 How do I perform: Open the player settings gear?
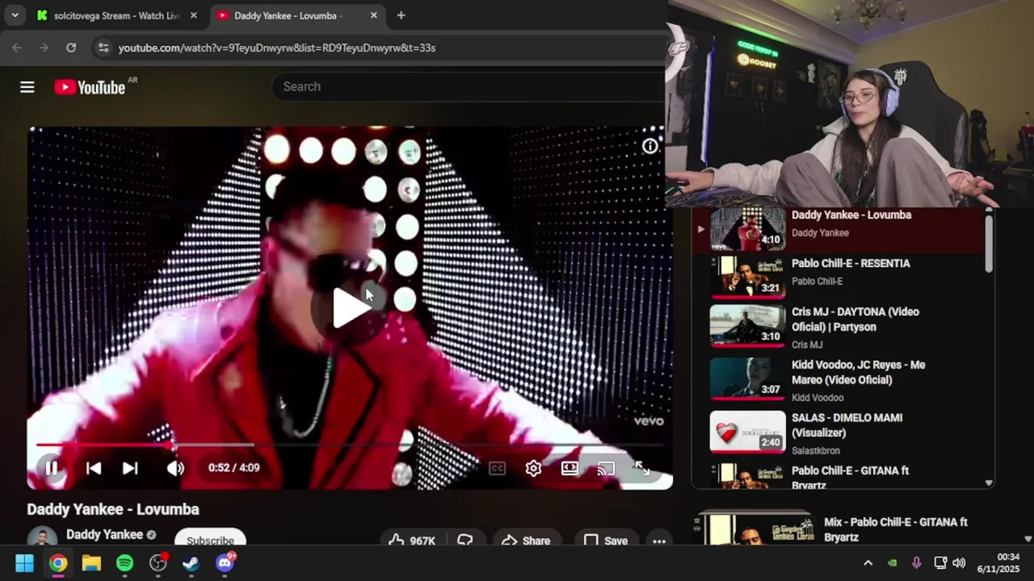533,468
